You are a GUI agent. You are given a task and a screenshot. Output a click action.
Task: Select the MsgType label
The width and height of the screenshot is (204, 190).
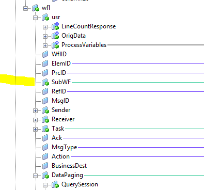coord(65,148)
